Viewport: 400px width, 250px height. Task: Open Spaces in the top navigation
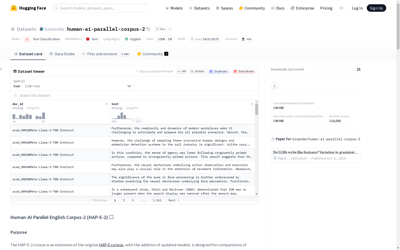tap(224, 8)
